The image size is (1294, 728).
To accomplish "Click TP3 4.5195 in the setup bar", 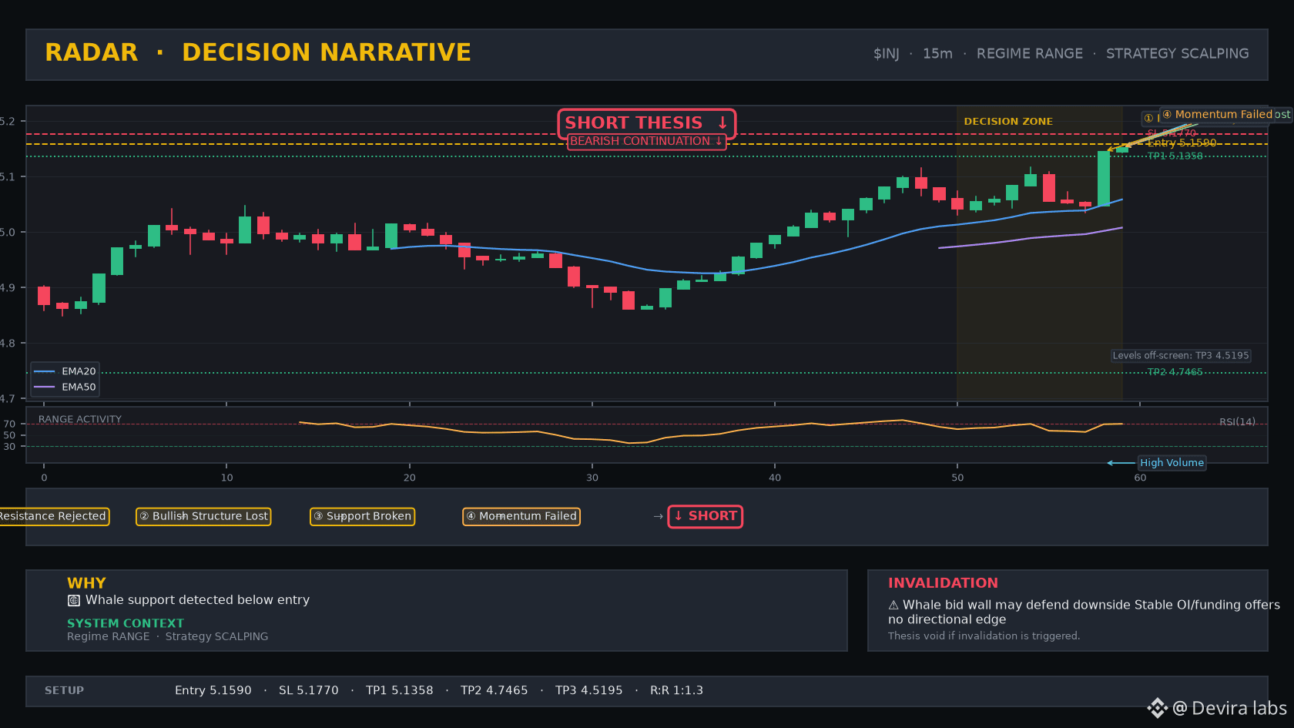I will pyautogui.click(x=589, y=691).
